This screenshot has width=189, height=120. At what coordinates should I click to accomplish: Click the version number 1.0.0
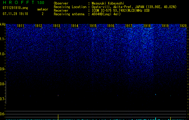coord(41,3)
